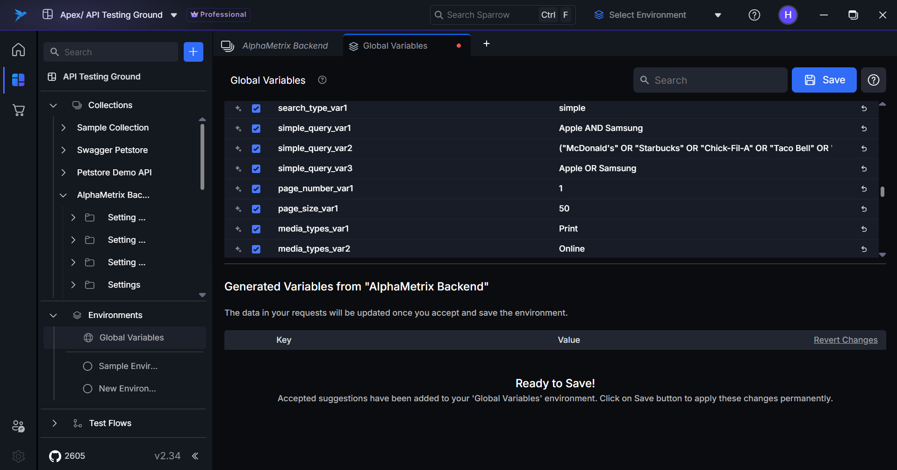The image size is (897, 470).
Task: Uncheck the media_types_var1 checkbox
Action: point(256,229)
